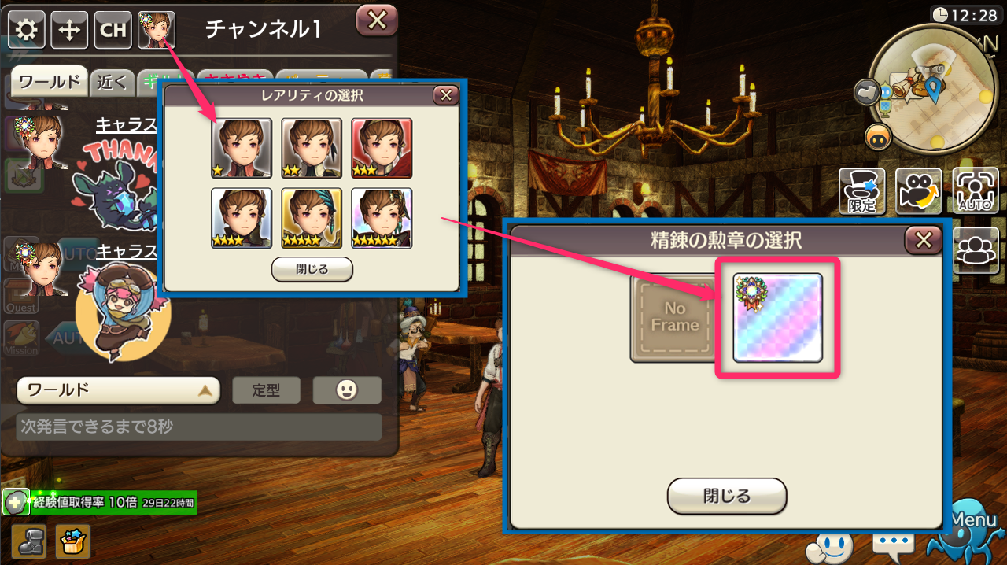Screen dimensions: 1007x565
Task: Switch to the 近く chat tab
Action: (x=112, y=81)
